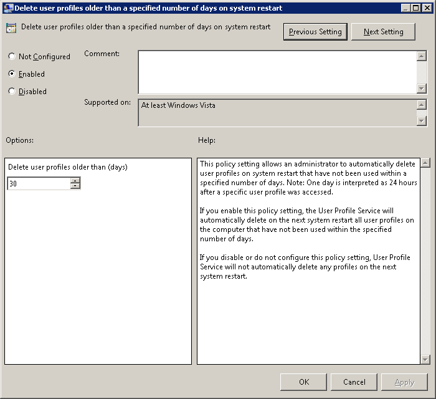The height and width of the screenshot is (399, 436).
Task: Click the 'Comment:' label
Action: (x=102, y=54)
